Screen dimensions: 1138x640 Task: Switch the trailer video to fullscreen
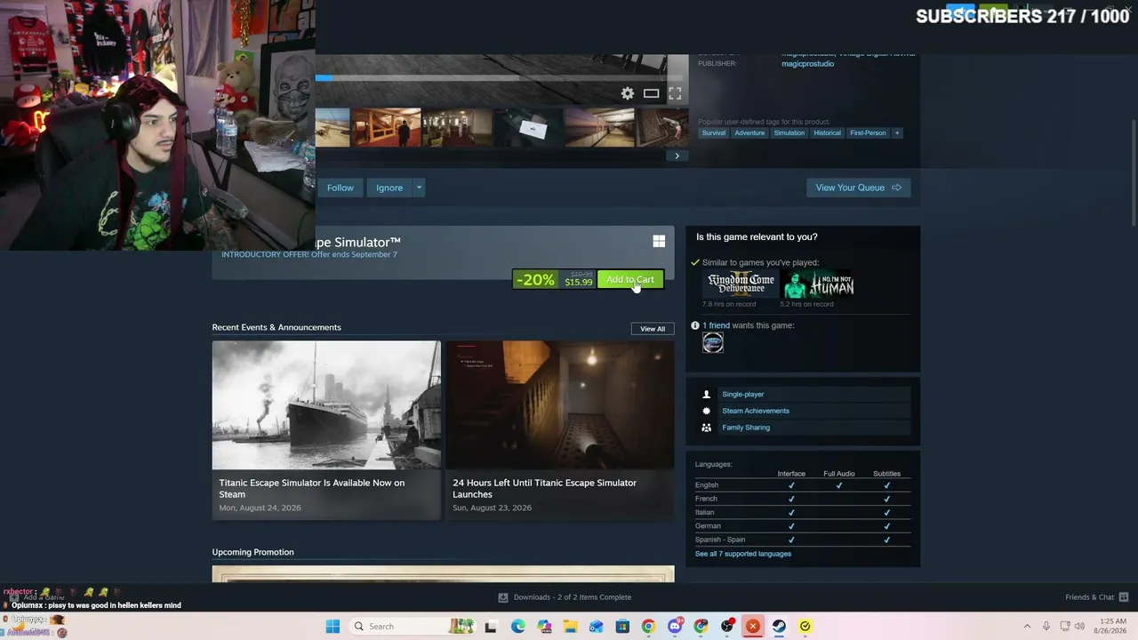tap(675, 93)
